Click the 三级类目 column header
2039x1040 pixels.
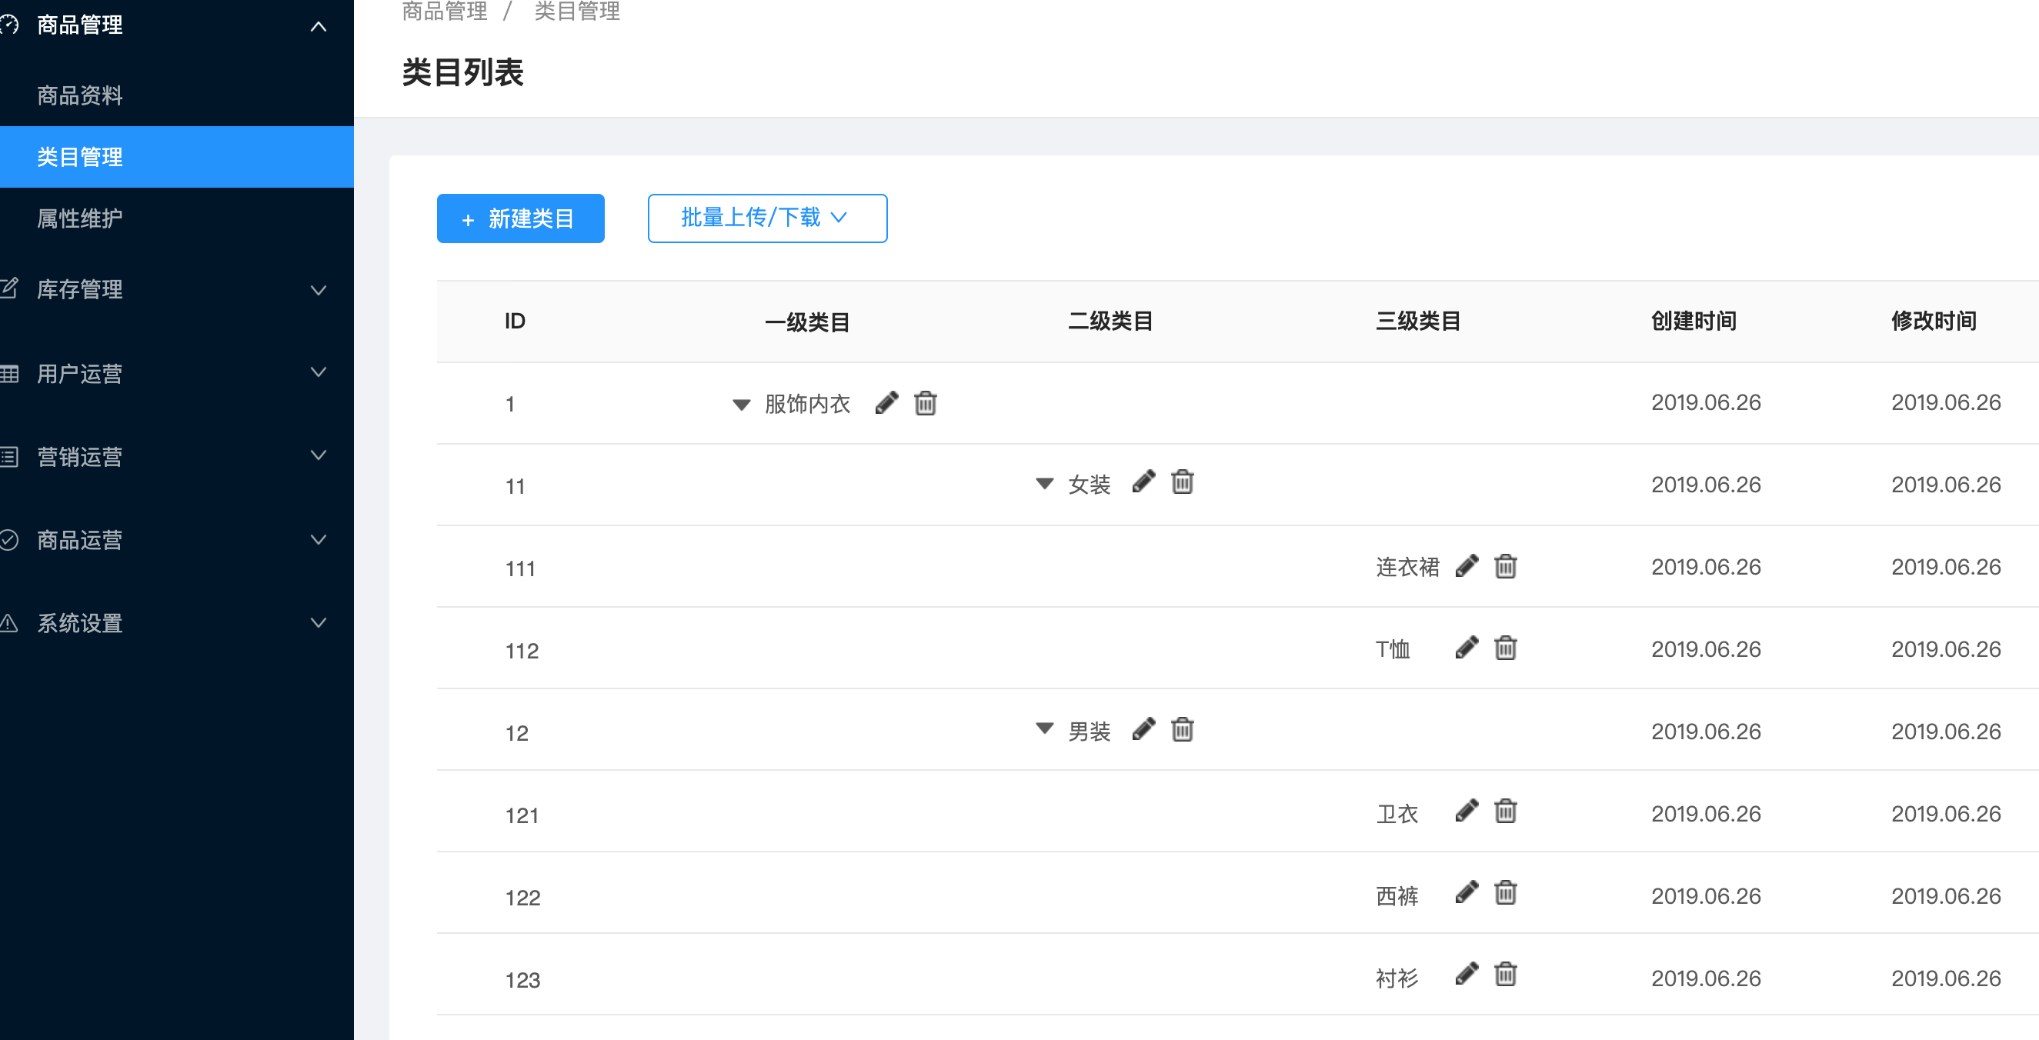coord(1417,321)
